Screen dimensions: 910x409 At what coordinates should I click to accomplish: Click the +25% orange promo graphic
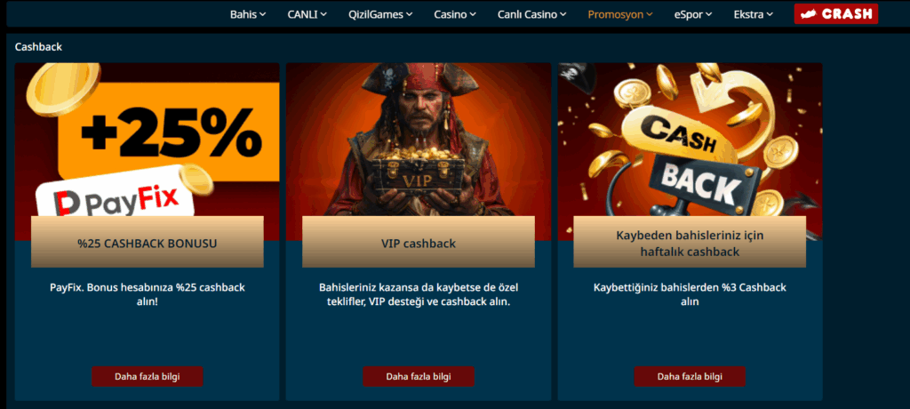pos(169,133)
